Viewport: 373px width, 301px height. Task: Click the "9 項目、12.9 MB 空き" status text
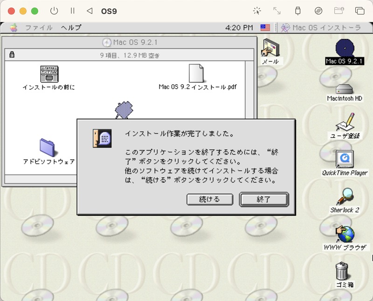pos(130,55)
